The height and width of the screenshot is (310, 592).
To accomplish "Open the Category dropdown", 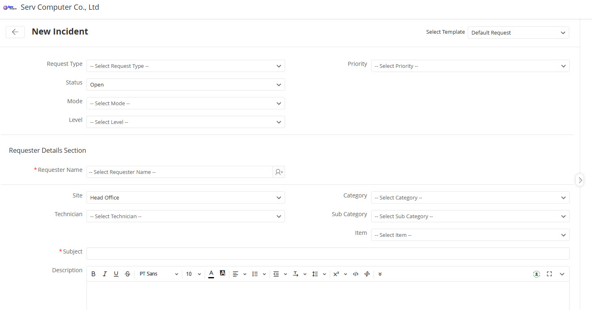I will 470,197.
